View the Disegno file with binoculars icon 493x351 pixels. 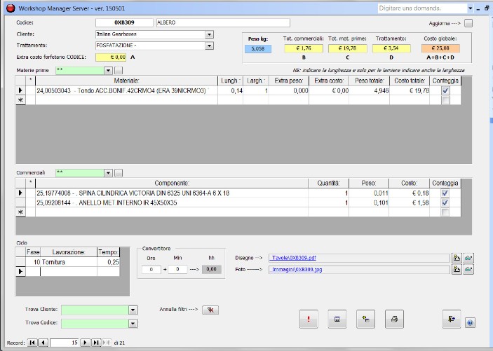[468, 258]
